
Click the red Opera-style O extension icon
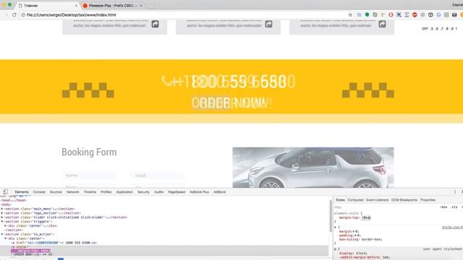point(391,14)
